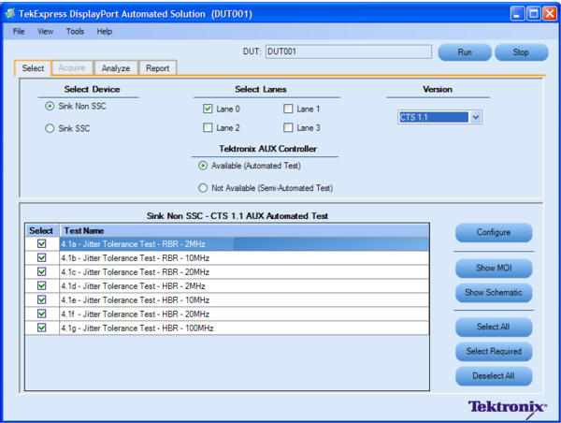This screenshot has width=561, height=423.
Task: Select Available (Automated Test) radio option
Action: [x=203, y=166]
